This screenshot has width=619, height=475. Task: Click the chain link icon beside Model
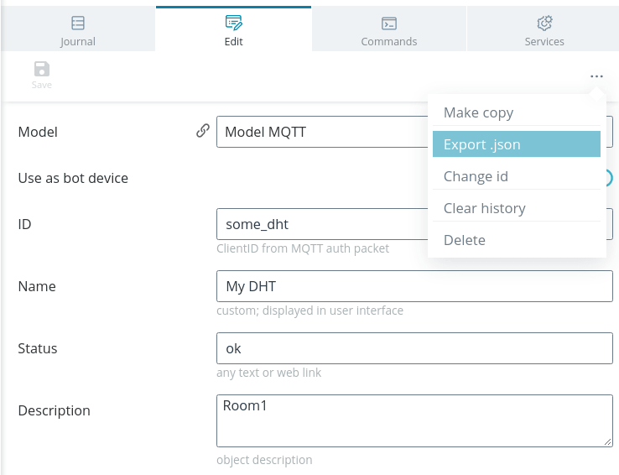point(203,131)
